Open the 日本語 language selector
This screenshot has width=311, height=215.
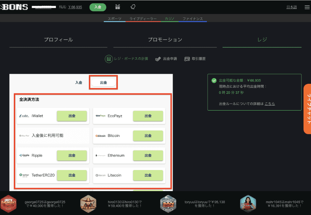click(291, 7)
